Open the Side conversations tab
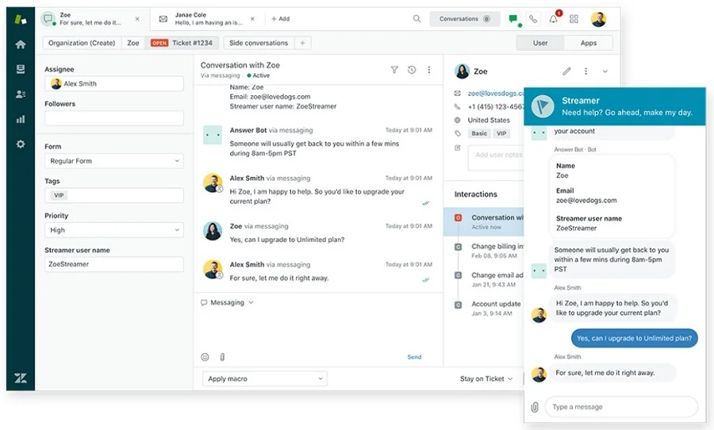Viewport: 714px width, 430px height. 258,43
